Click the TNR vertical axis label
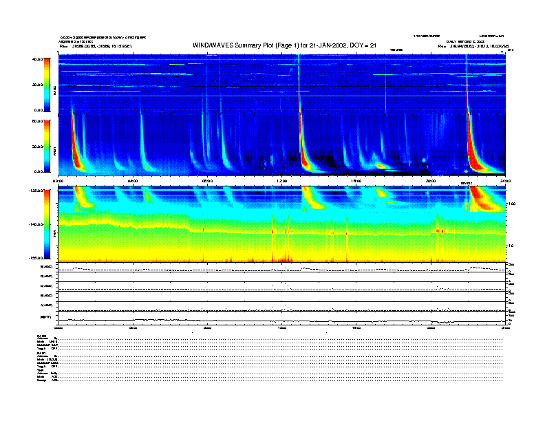This screenshot has width=545, height=421. [x=55, y=234]
